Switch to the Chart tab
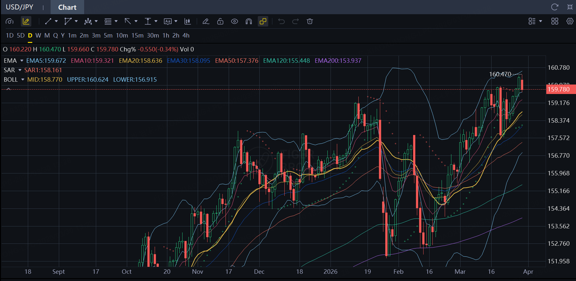This screenshot has height=281, width=576. point(67,7)
